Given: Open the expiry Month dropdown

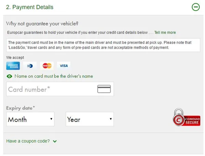Looking at the screenshot, I should tap(30, 119).
